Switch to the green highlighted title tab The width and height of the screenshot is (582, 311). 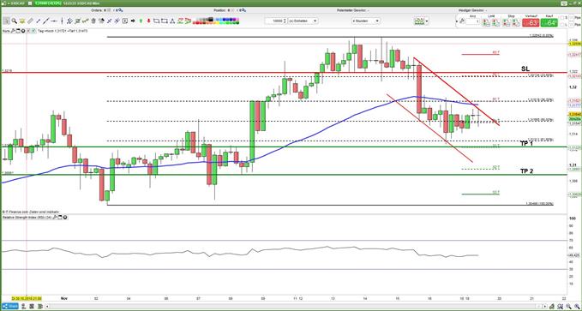click(48, 3)
